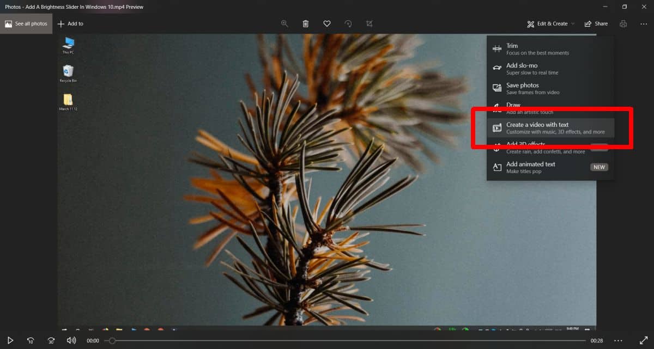Skip back 10 seconds

pos(31,340)
